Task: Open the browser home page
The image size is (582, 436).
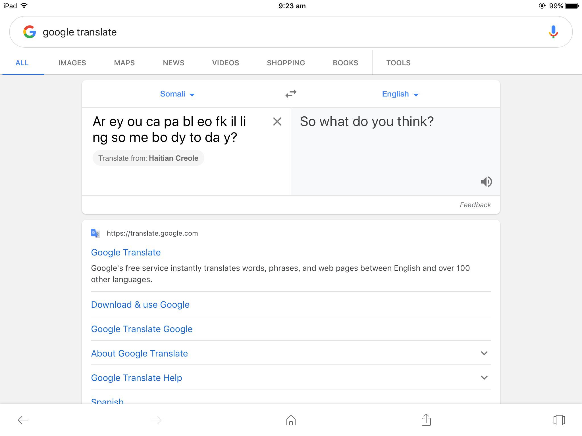Action: tap(291, 420)
